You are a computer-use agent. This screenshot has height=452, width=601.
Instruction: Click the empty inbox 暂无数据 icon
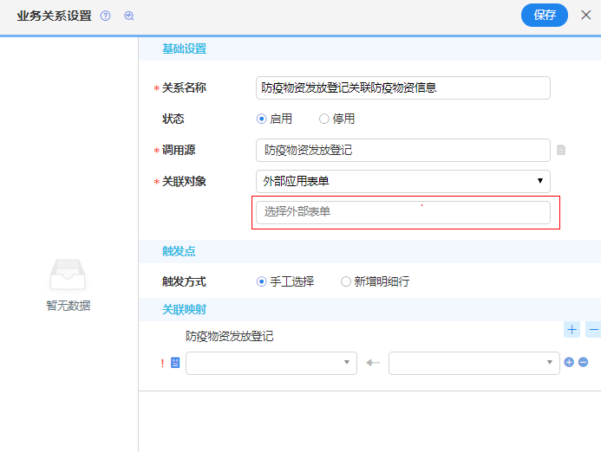[x=68, y=274]
